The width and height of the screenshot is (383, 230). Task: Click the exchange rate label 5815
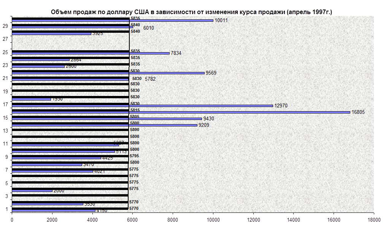coord(135,110)
